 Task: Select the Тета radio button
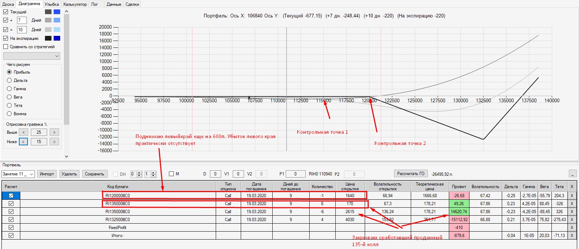click(9, 105)
